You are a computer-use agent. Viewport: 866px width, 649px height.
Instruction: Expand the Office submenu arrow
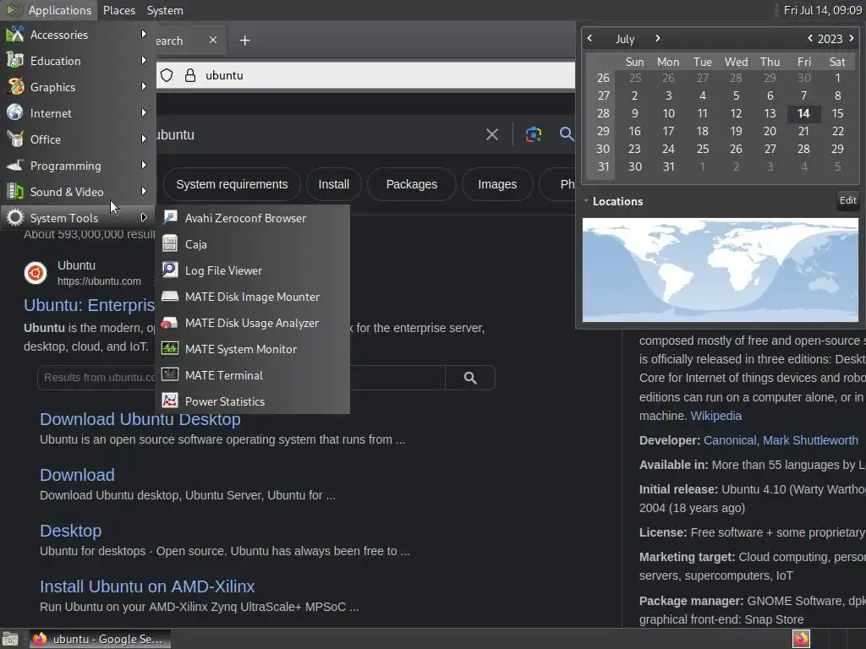(144, 139)
